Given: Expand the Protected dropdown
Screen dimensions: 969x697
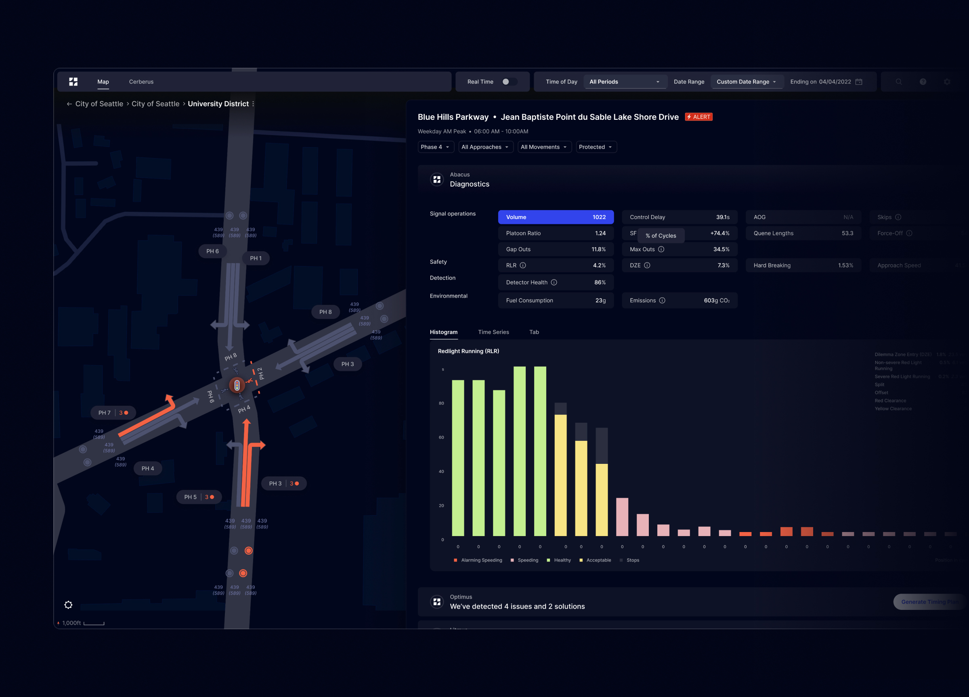Looking at the screenshot, I should click(596, 147).
